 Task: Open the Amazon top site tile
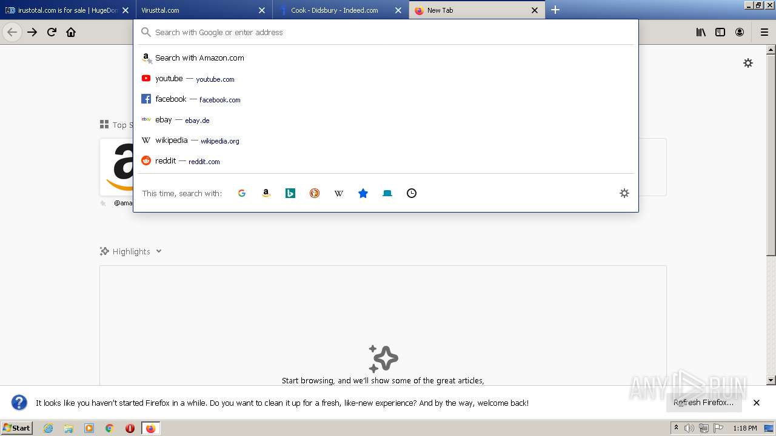click(116, 167)
